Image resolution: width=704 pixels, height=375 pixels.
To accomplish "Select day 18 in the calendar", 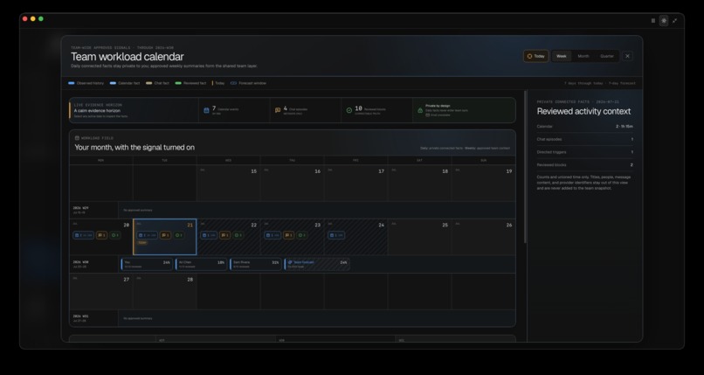I will pos(419,183).
